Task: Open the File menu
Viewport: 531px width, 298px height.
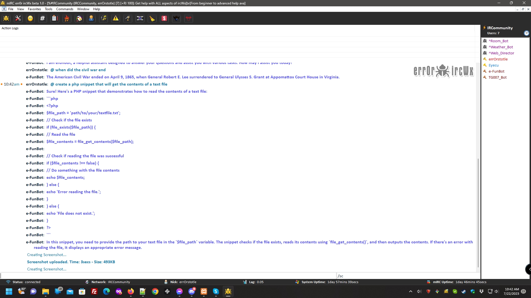Action: pyautogui.click(x=11, y=9)
